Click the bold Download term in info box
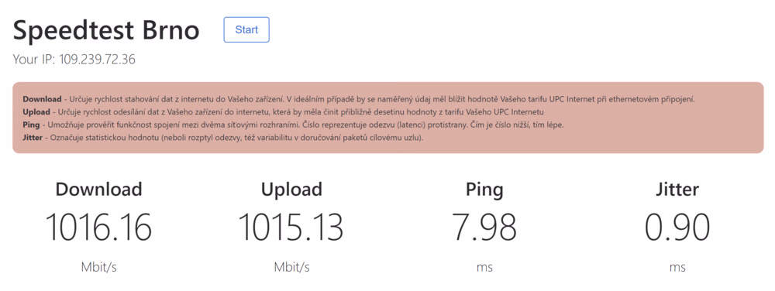This screenshot has width=775, height=291. [x=42, y=99]
